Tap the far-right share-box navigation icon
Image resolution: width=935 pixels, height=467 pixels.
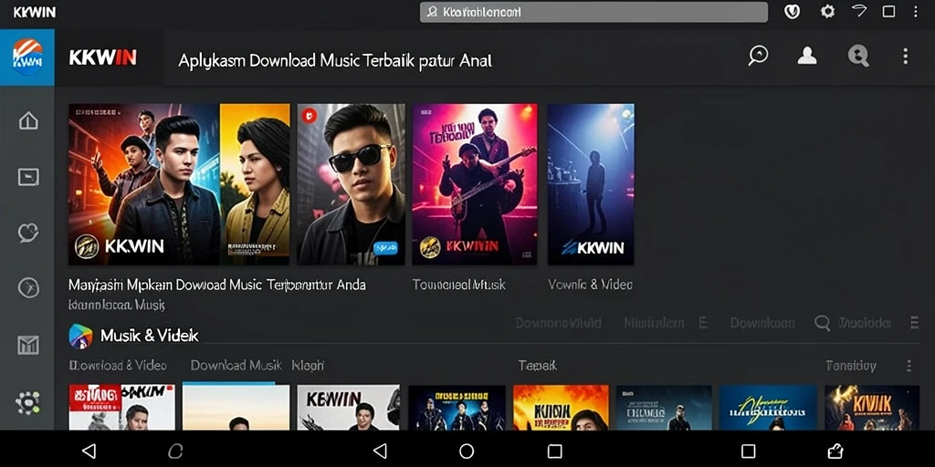click(835, 451)
